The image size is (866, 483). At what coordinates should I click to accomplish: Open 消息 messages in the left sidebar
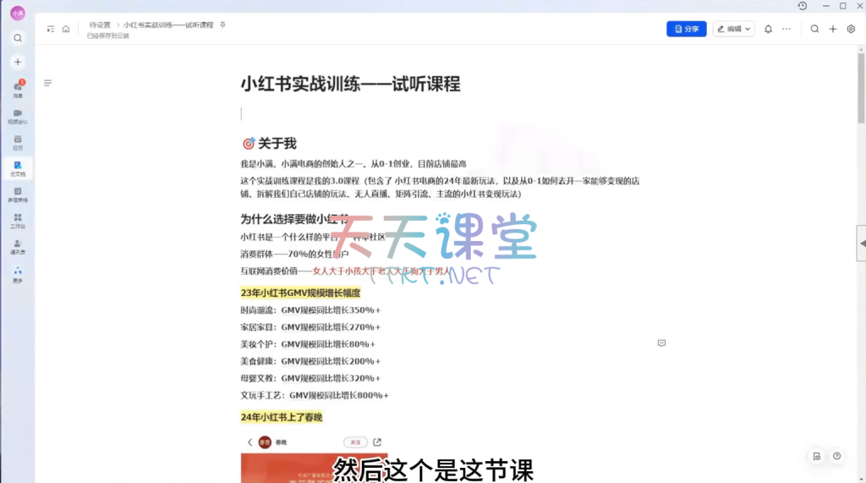click(x=18, y=89)
